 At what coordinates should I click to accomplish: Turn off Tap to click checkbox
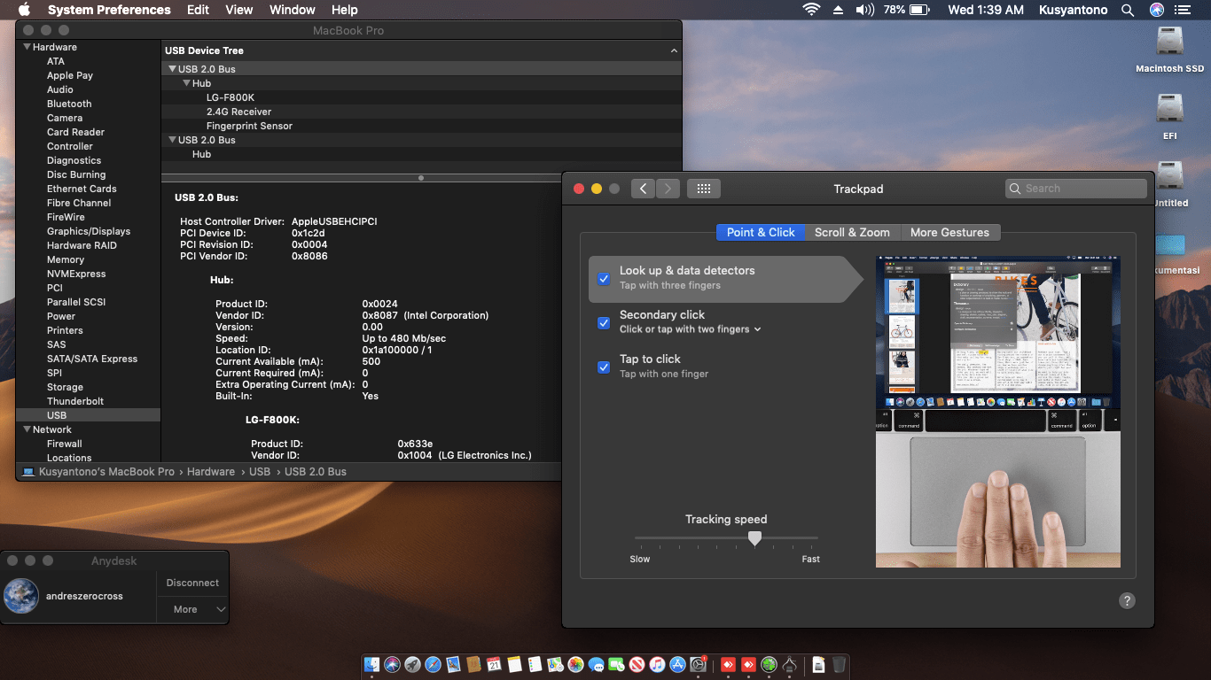pos(604,367)
